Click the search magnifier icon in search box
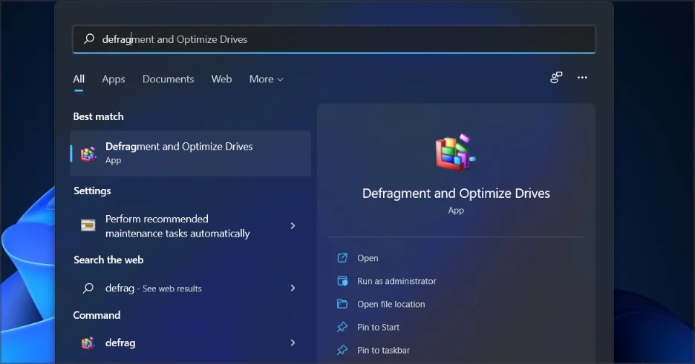This screenshot has width=695, height=364. 89,39
